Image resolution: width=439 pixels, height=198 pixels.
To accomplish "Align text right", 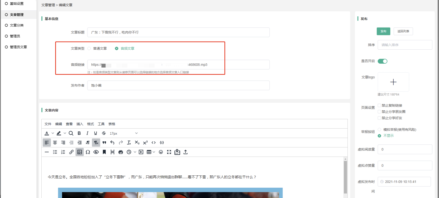I will [63, 143].
